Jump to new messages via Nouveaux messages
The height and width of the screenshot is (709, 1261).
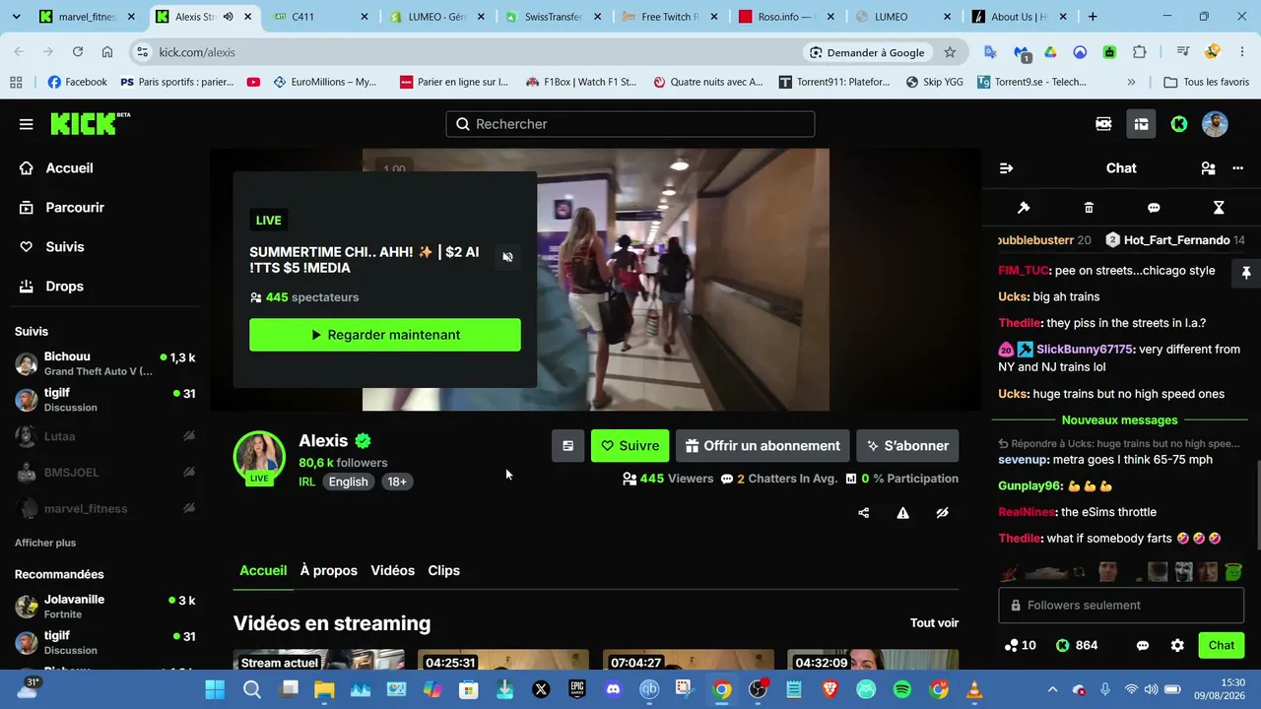[x=1119, y=420]
